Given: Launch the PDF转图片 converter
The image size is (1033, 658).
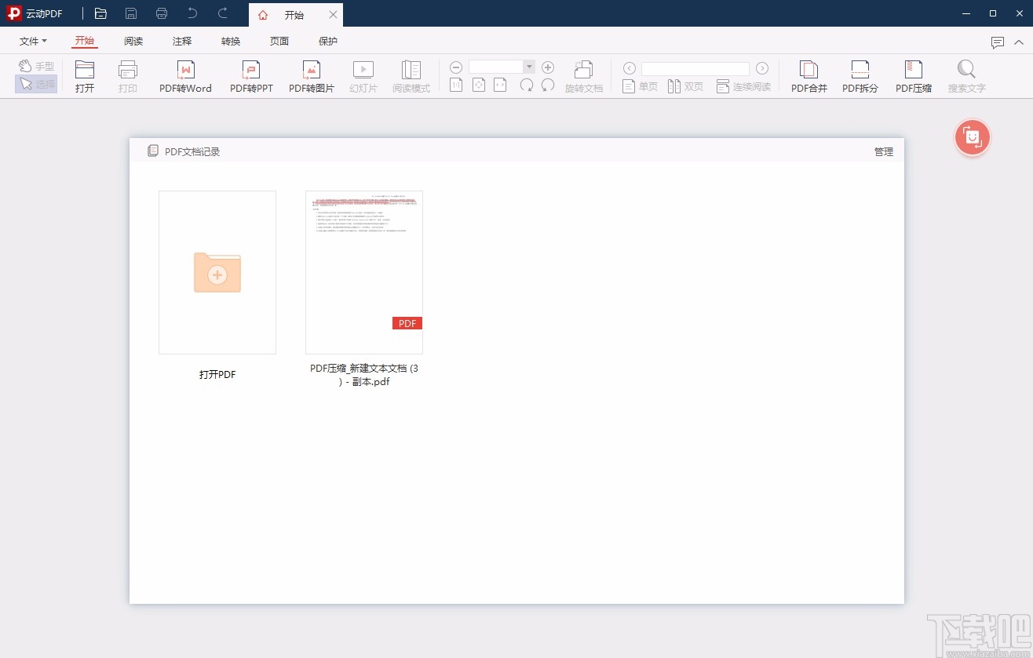Looking at the screenshot, I should pos(312,77).
